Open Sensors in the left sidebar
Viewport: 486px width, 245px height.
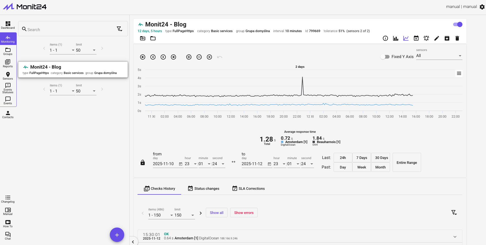pos(8,76)
